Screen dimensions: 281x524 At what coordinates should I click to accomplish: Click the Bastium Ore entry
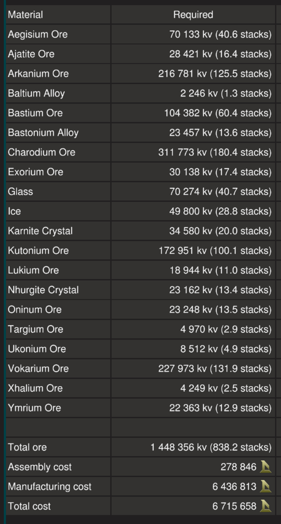(35, 113)
